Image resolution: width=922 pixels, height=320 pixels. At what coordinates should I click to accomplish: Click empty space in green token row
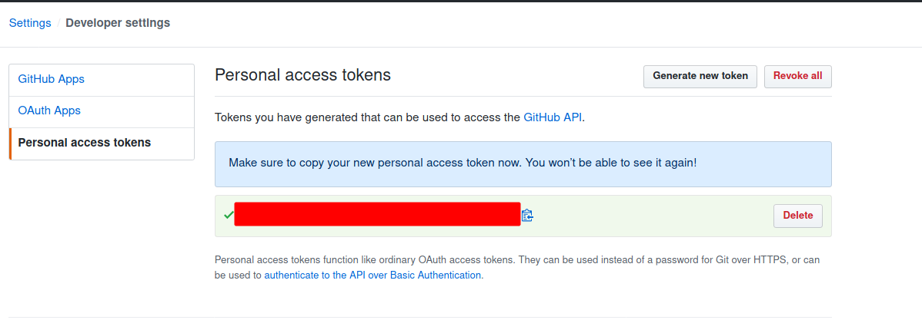[x=654, y=216]
